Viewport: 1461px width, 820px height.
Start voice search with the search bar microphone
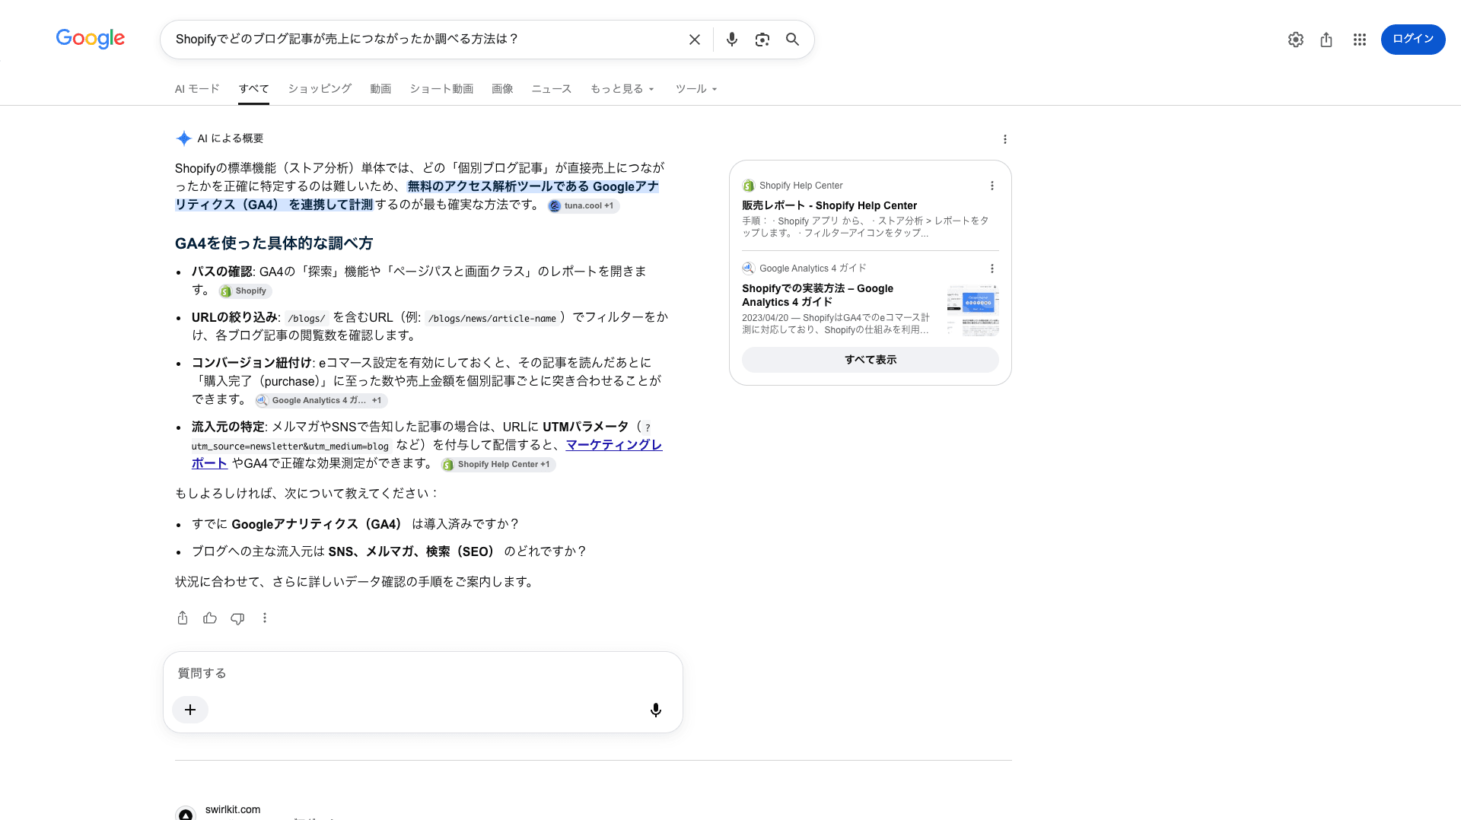coord(731,40)
